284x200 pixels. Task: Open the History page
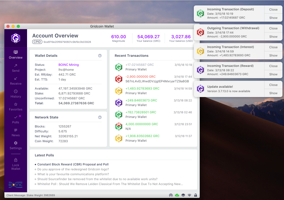(16, 94)
